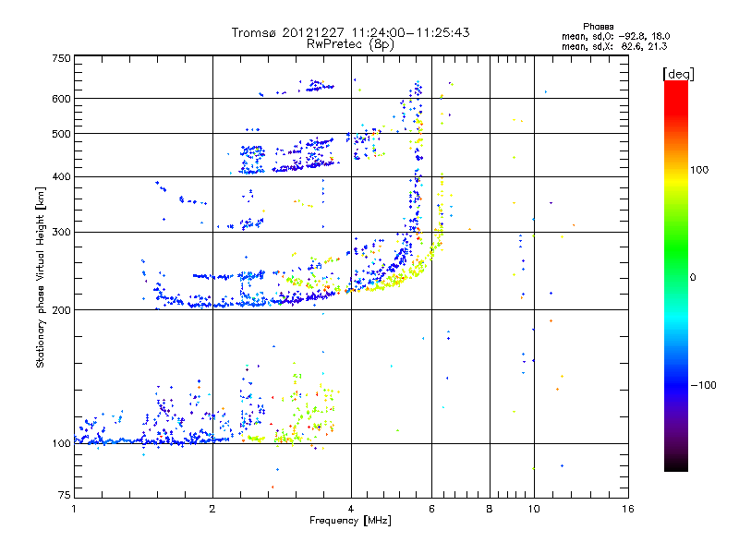The width and height of the screenshot is (739, 554).
Task: Click the colorbar label '100'
Action: tap(699, 170)
